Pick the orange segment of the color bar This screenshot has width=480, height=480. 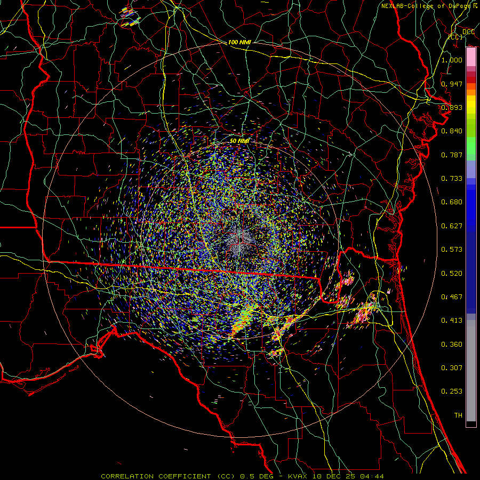[471, 92]
